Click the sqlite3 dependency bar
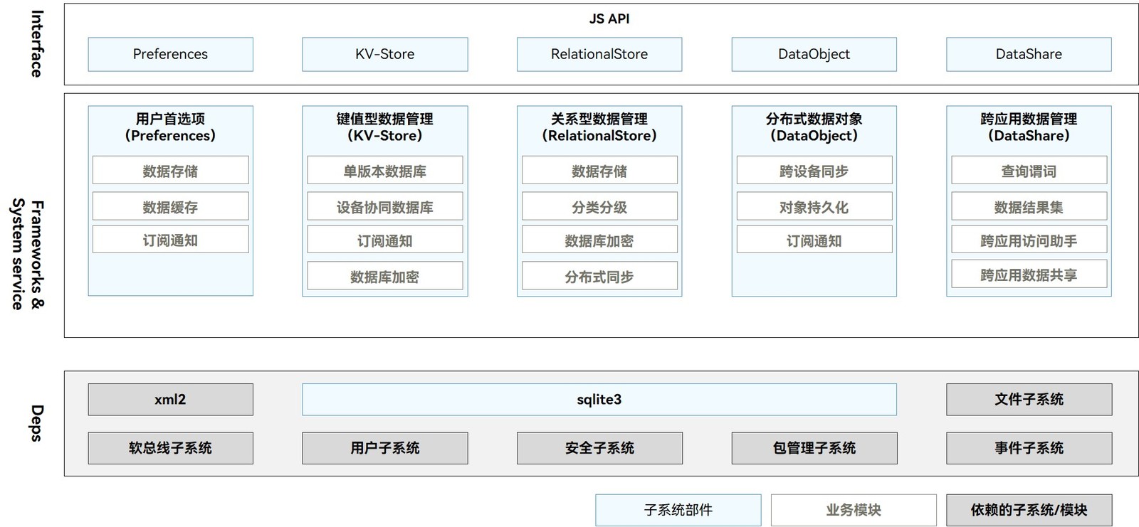1139x527 pixels. [599, 400]
